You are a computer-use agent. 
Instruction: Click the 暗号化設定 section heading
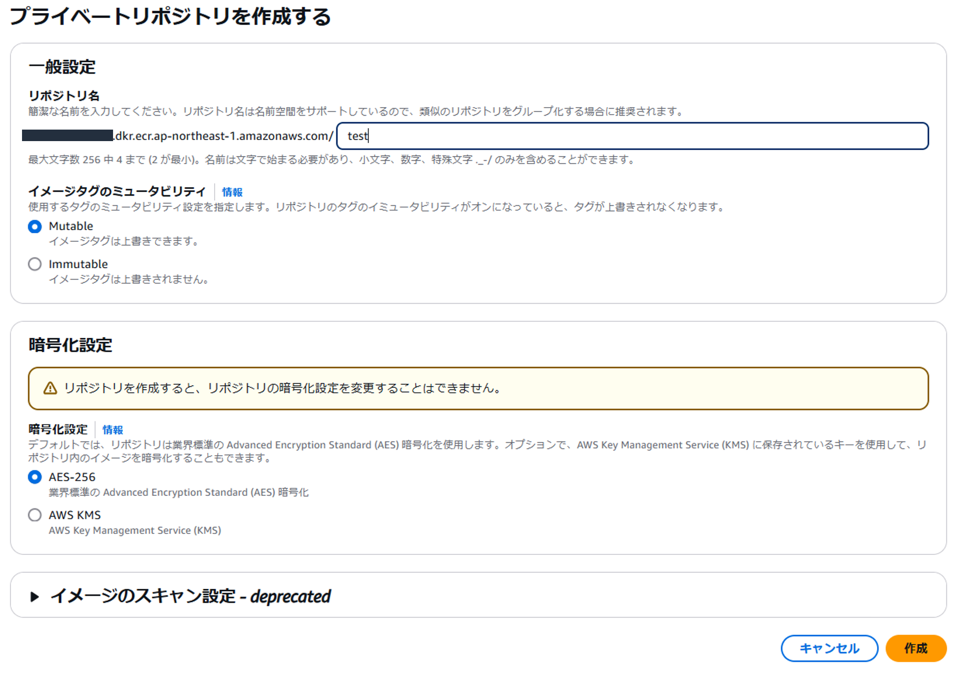[70, 345]
